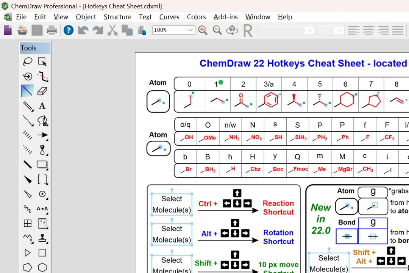
Task: Choose the Pen drawing tool
Action: click(42, 121)
